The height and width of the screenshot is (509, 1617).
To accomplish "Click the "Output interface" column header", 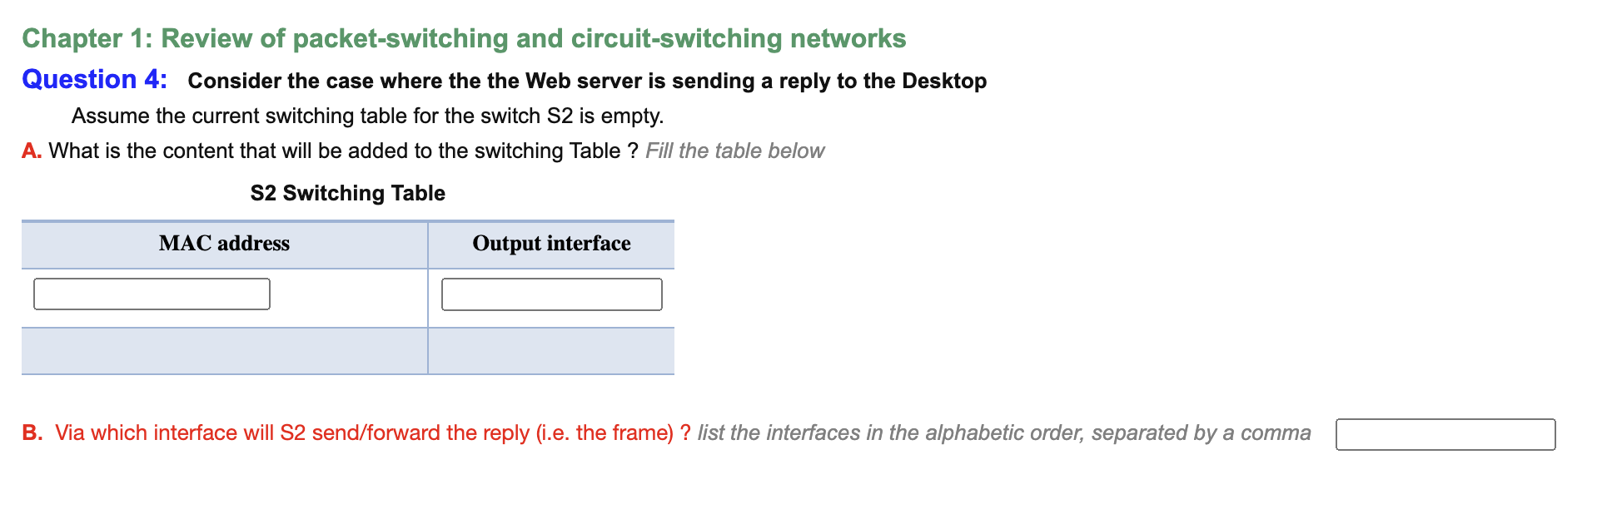I will [x=551, y=244].
